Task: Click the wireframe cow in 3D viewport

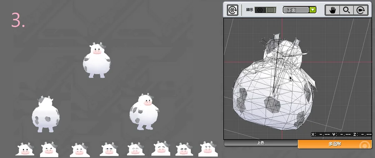Action: tap(274, 82)
